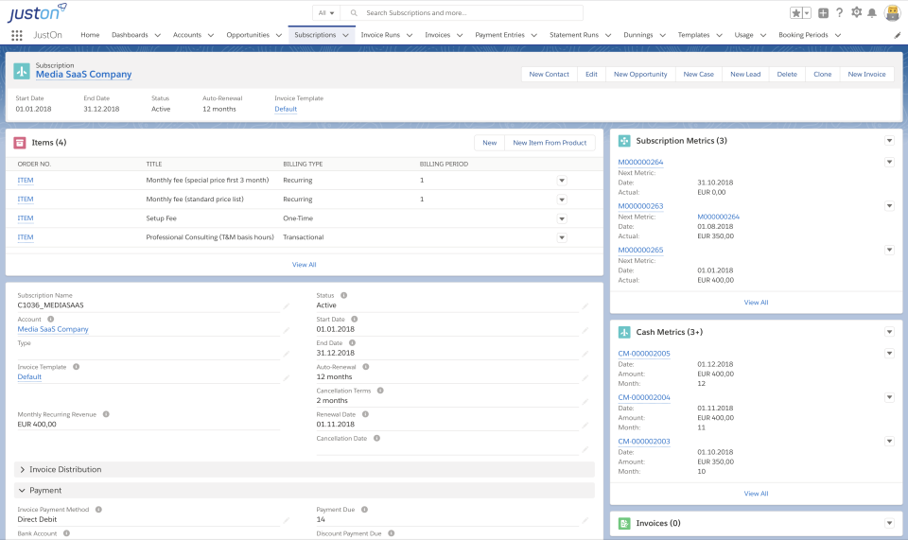
Task: Click the pencil edit navigation icon
Action: coord(897,35)
